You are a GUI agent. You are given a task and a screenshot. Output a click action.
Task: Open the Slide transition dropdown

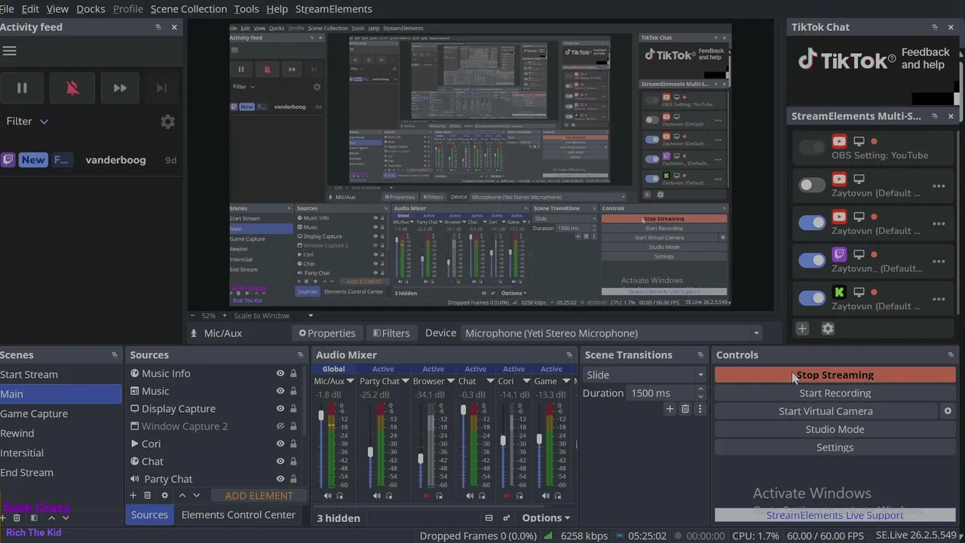[645, 375]
